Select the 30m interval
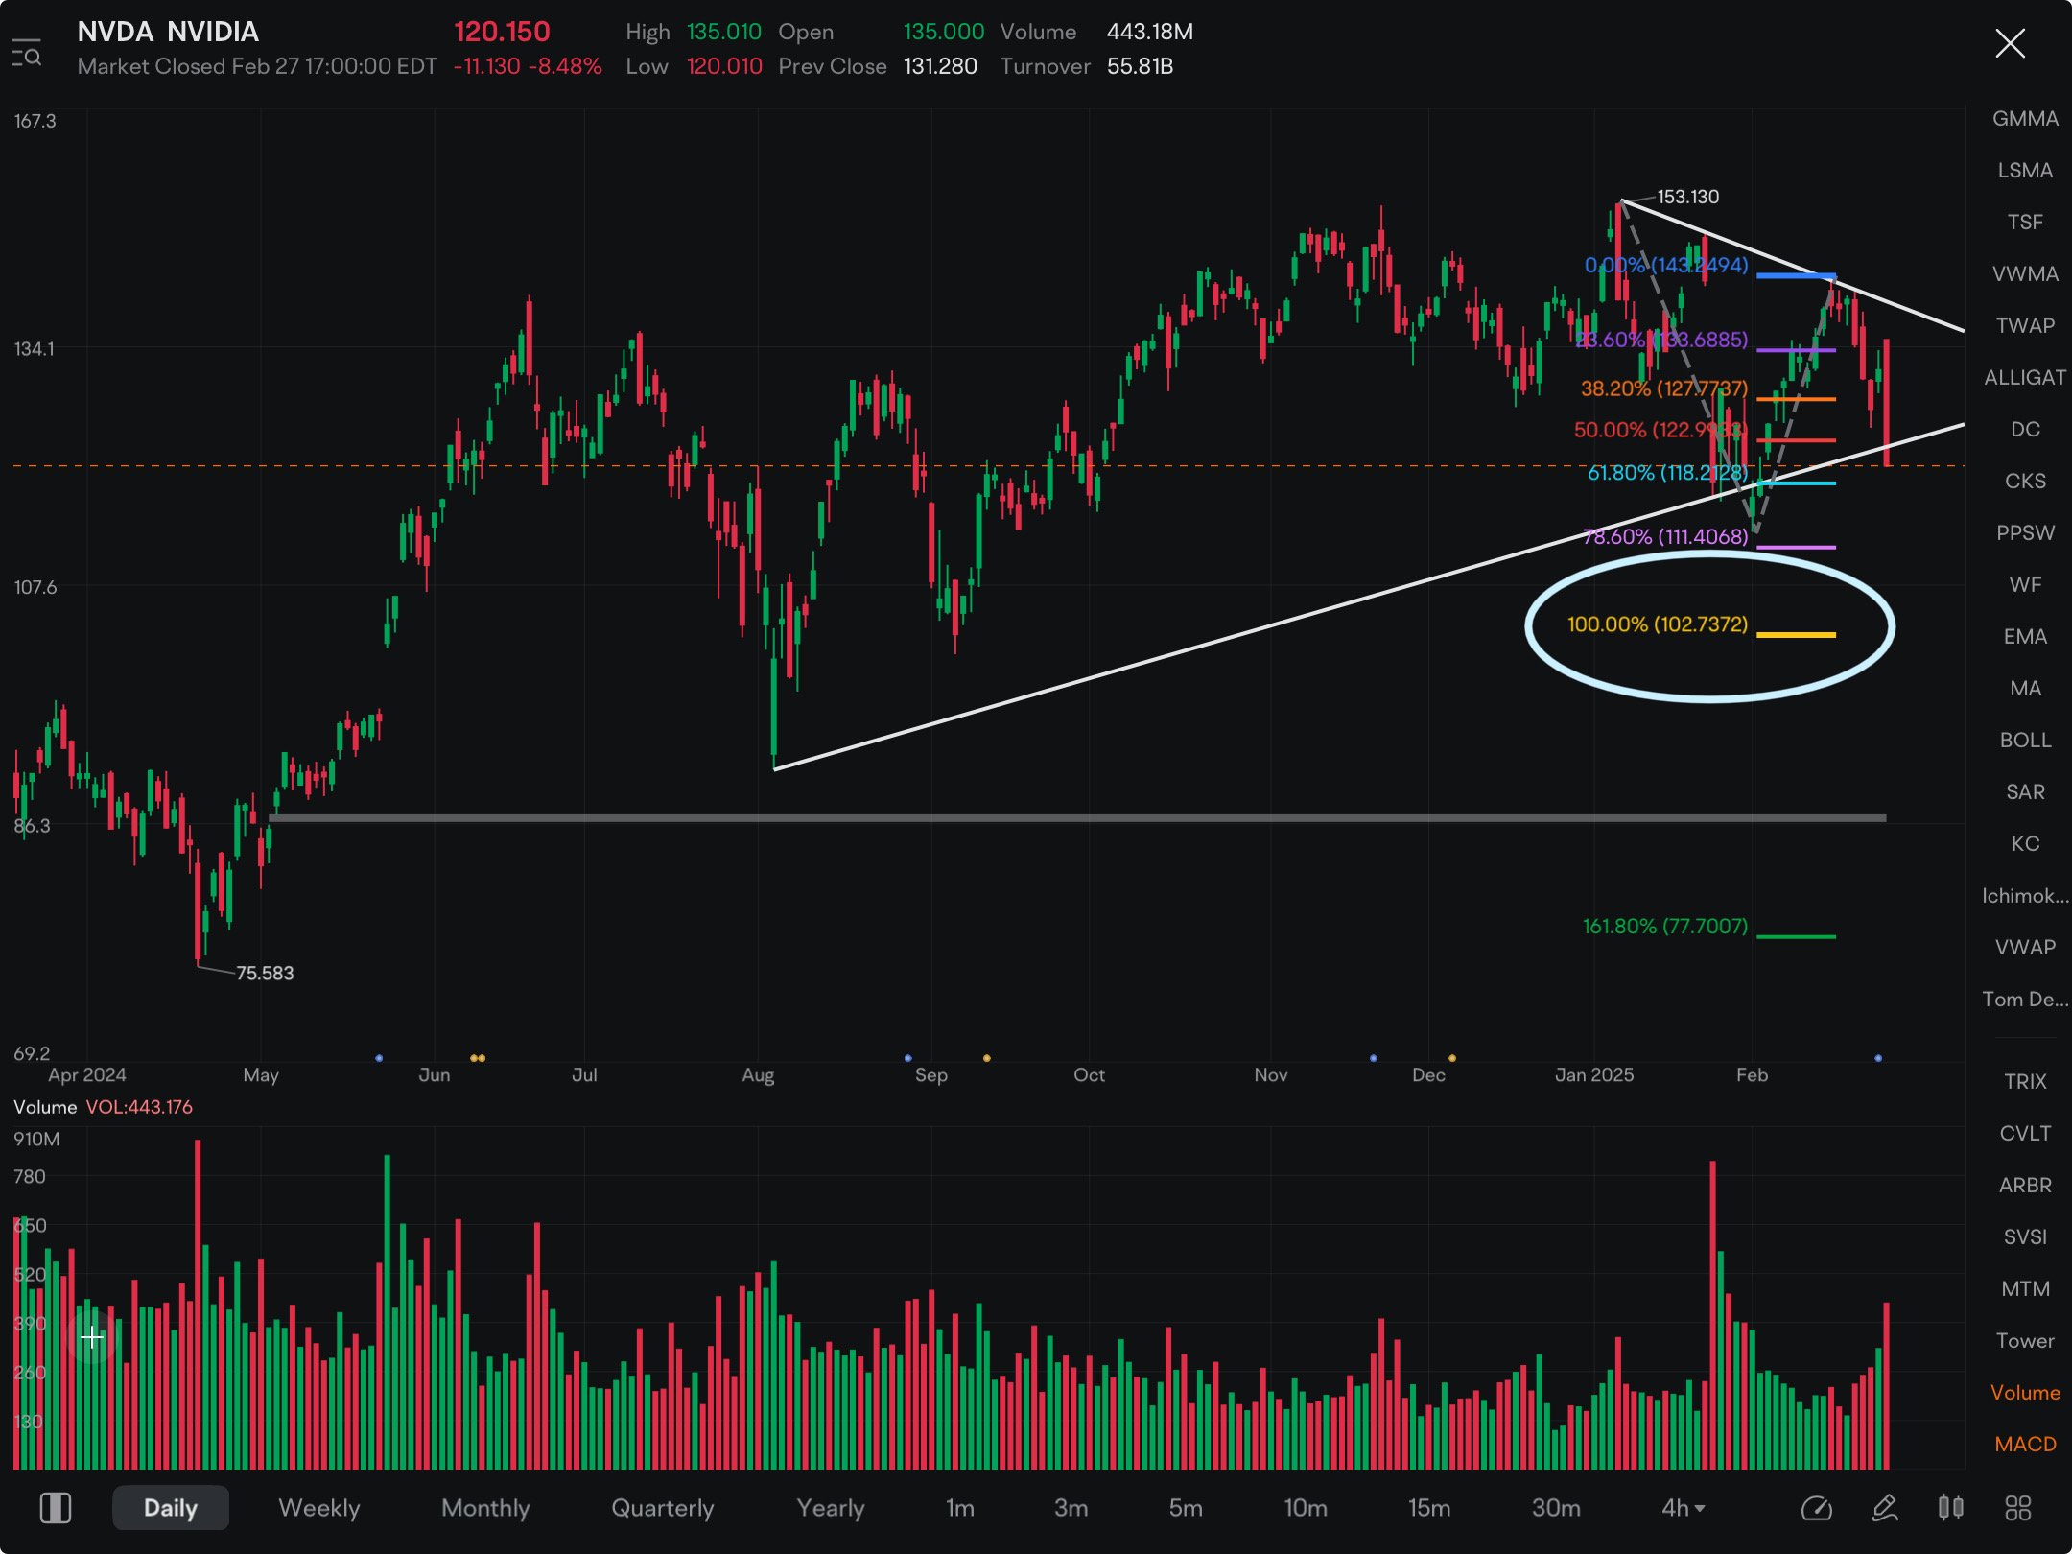This screenshot has height=1554, width=2072. (1556, 1508)
